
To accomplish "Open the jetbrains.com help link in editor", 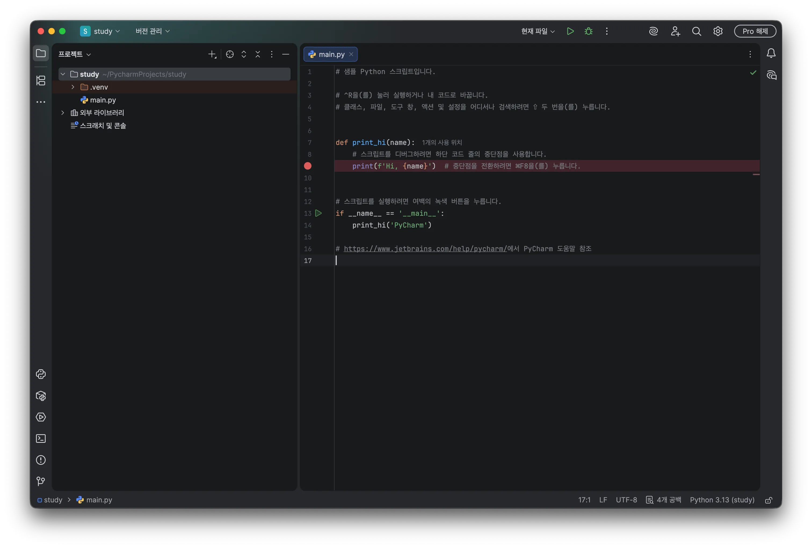I will 425,249.
